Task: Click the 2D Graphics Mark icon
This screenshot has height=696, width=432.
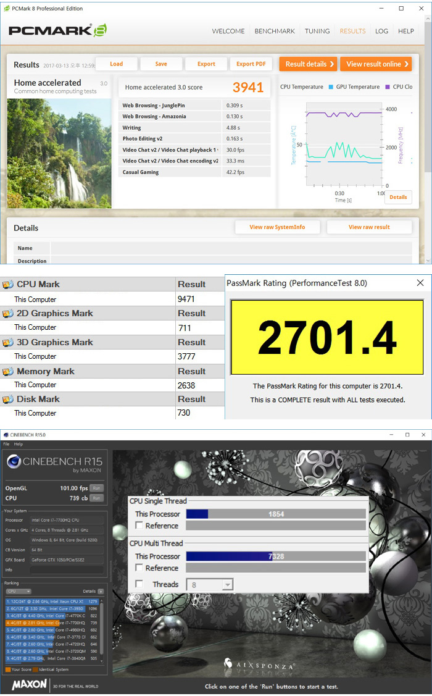Action: pyautogui.click(x=8, y=313)
